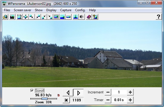Increase Timer with plus button
The height and width of the screenshot is (107, 164).
coord(130,100)
